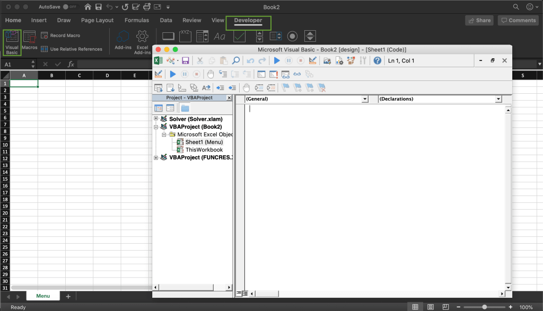This screenshot has height=311, width=543.
Task: Open the (General) dropdown in the code window
Action: pyautogui.click(x=365, y=99)
